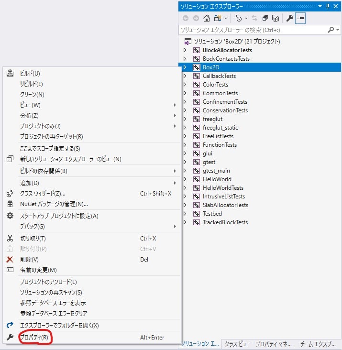Open NuGet パッケージの管理(N)...
The image size is (342, 350).
point(91,204)
